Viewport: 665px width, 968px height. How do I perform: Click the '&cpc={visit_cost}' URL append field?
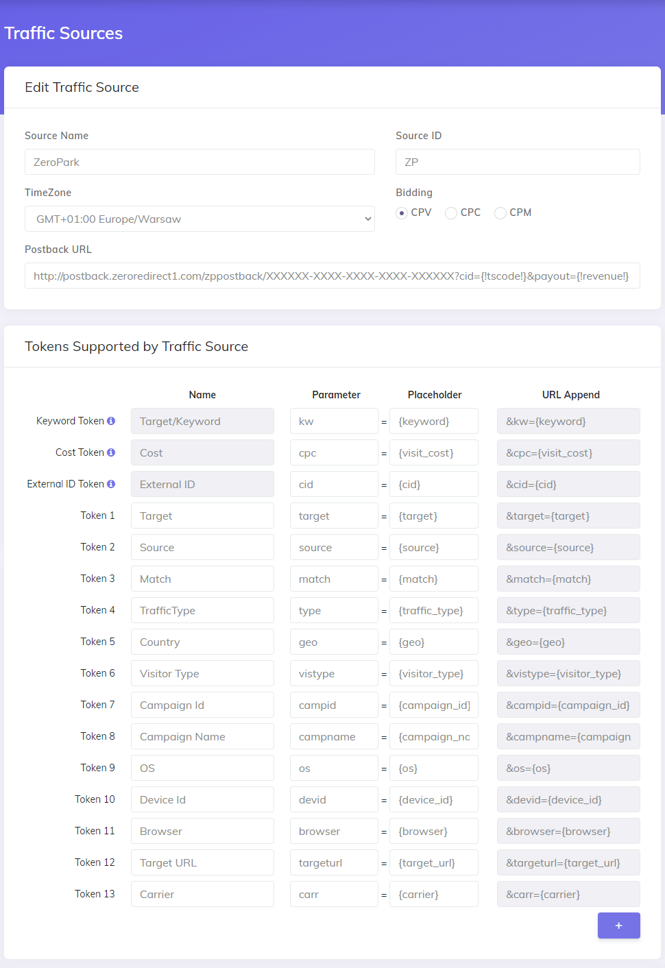pyautogui.click(x=568, y=452)
